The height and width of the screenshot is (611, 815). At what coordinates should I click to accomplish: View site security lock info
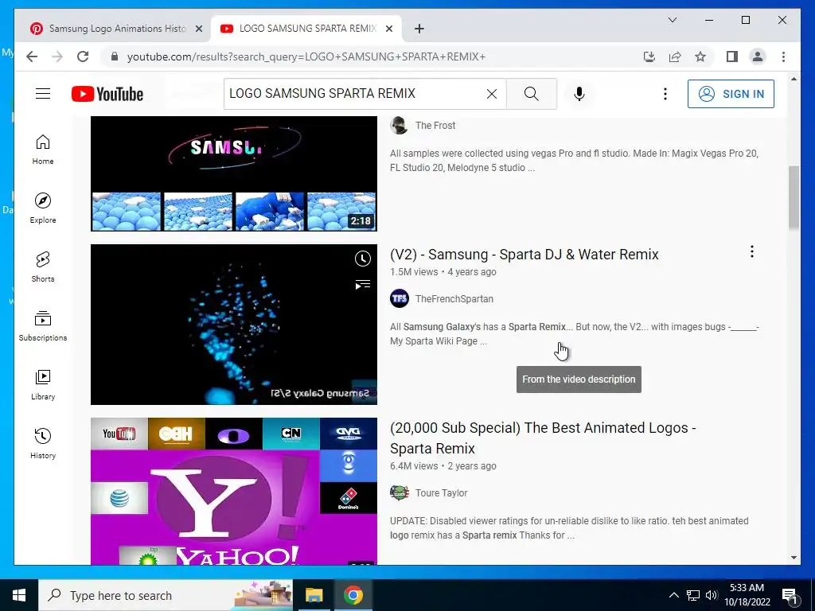(115, 56)
